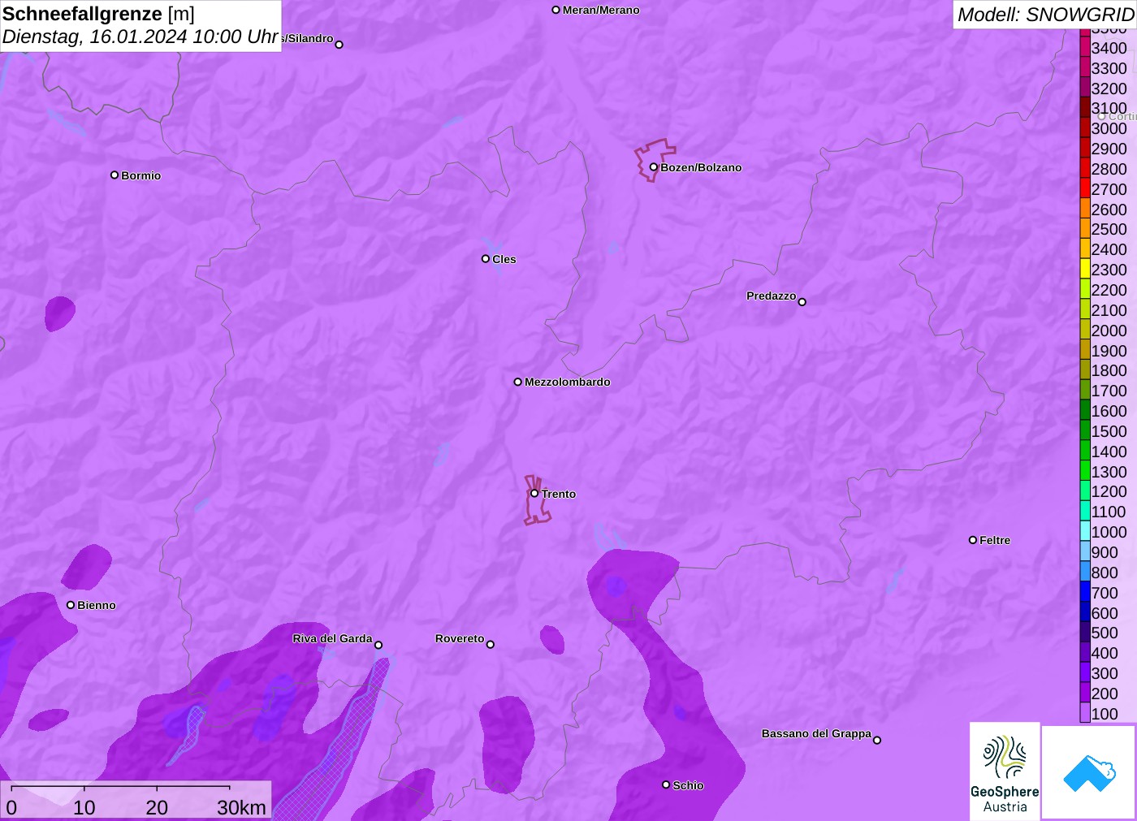Click the 2700 m red legend swatch
Viewport: 1137px width, 821px height.
point(1085,188)
